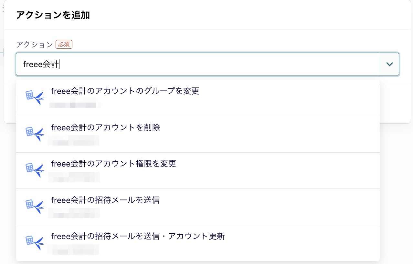Click into the 'freee会計' search input field
Image resolution: width=413 pixels, height=264 pixels.
tap(194, 64)
